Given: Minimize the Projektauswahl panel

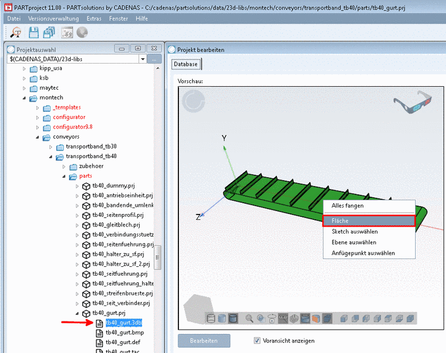Looking at the screenshot, I should (x=122, y=49).
